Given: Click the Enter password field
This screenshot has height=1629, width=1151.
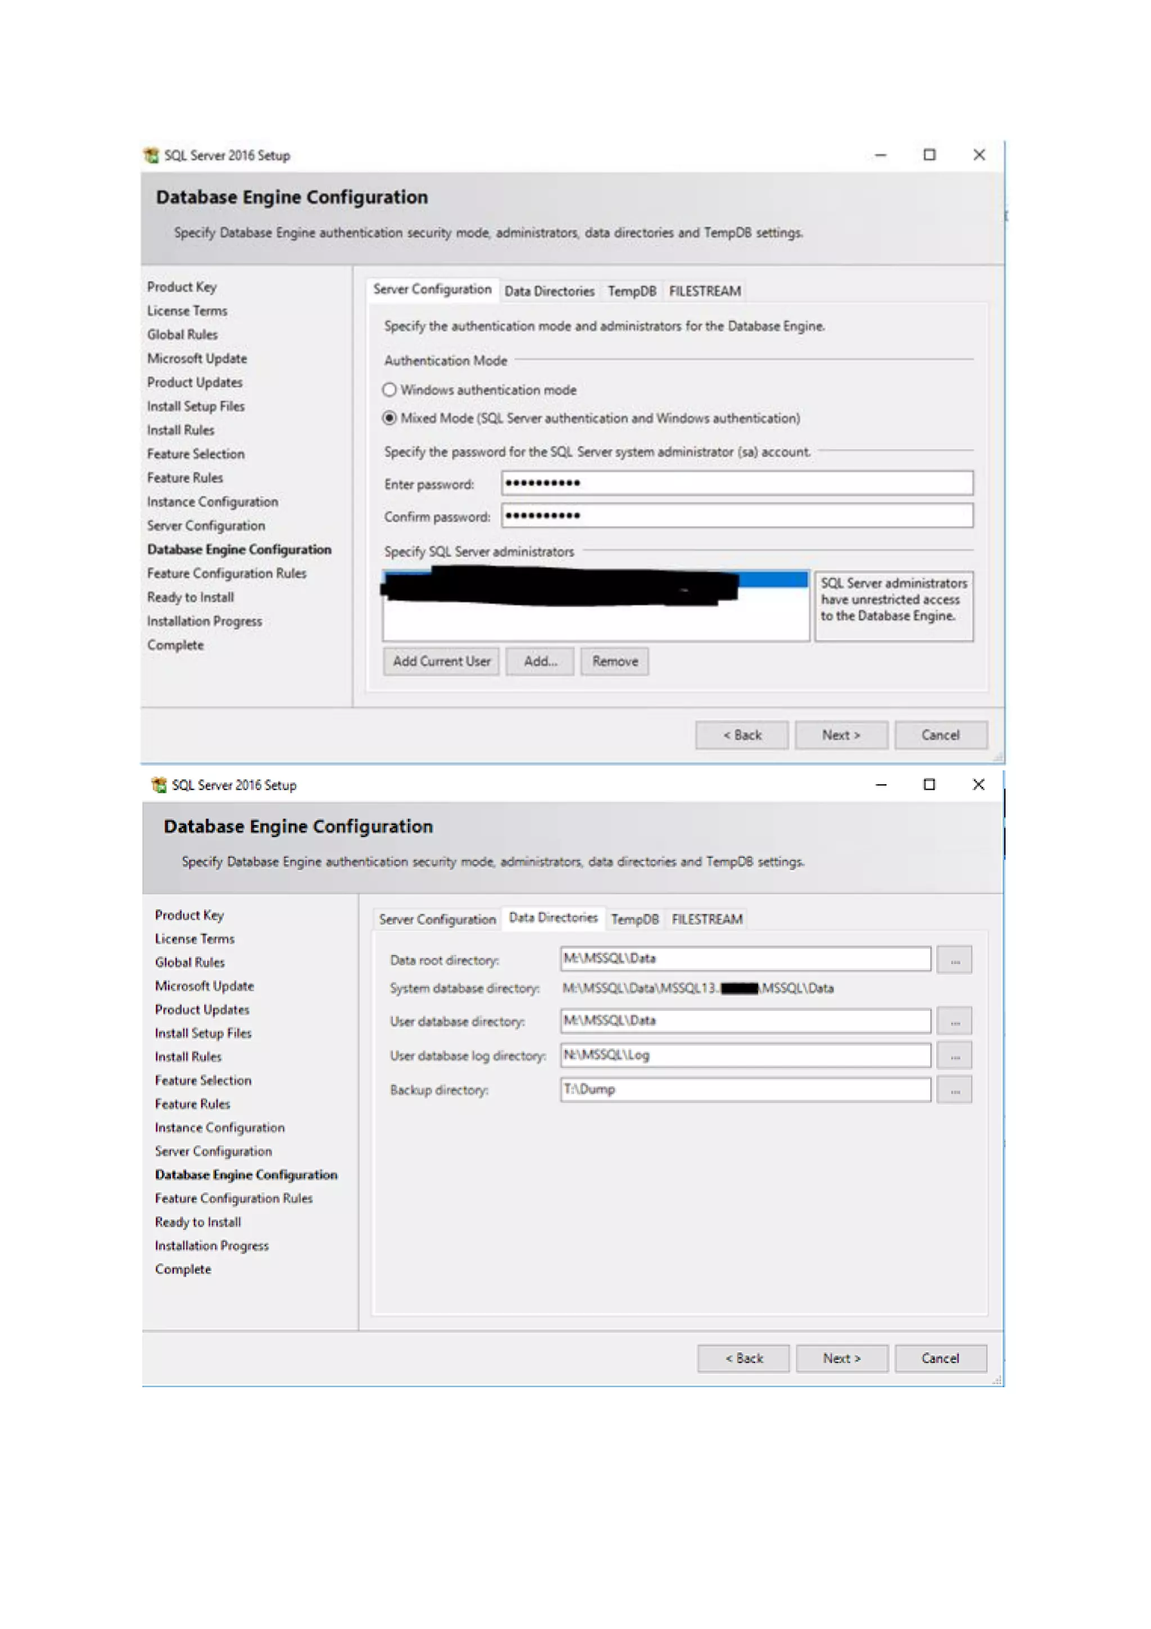Looking at the screenshot, I should 736,483.
